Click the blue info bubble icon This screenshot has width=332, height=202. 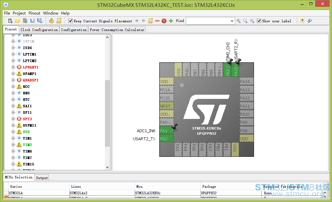[x=309, y=21]
